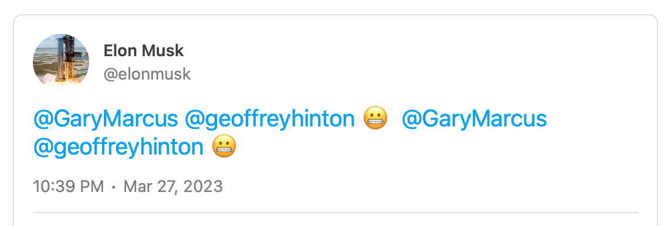Viewport: 671px width, 226px height.
Task: Open Elon Musk's rocket launch profile picture
Action: [x=61, y=62]
